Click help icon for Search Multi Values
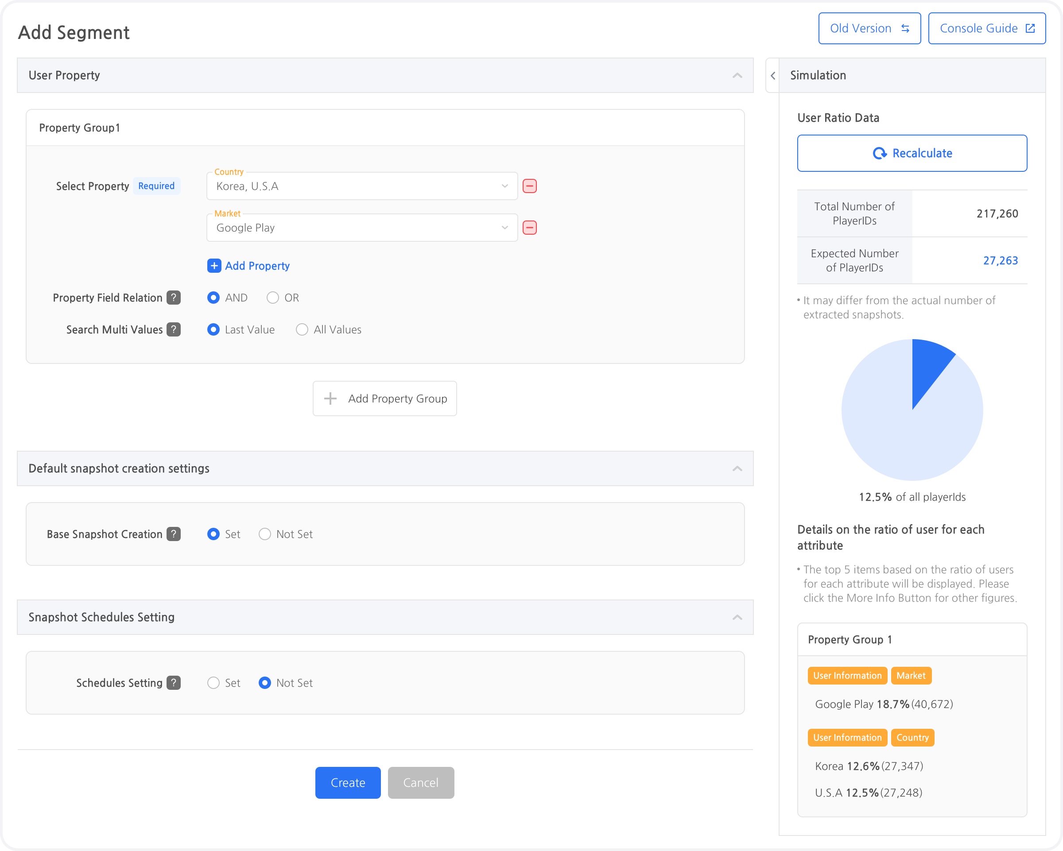1063x851 pixels. click(174, 330)
